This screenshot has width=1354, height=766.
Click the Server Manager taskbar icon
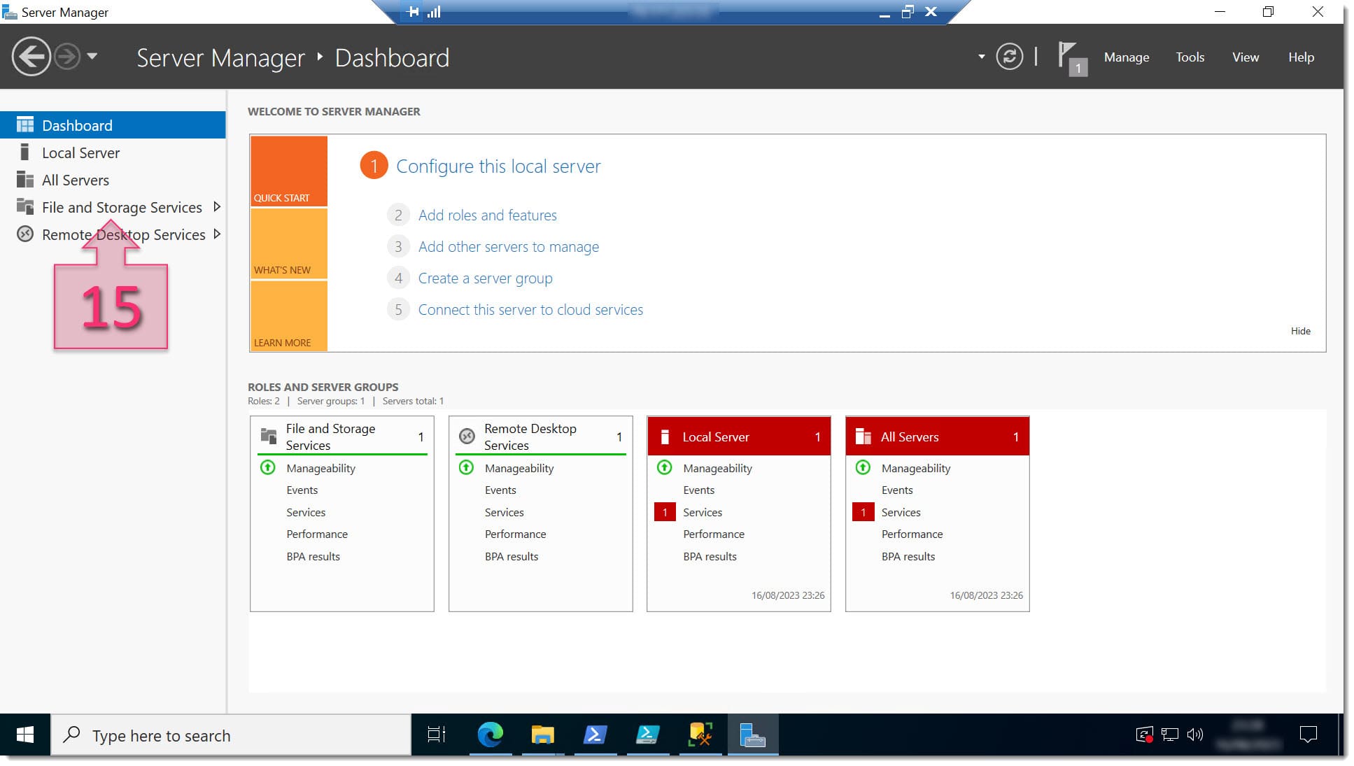(x=753, y=735)
